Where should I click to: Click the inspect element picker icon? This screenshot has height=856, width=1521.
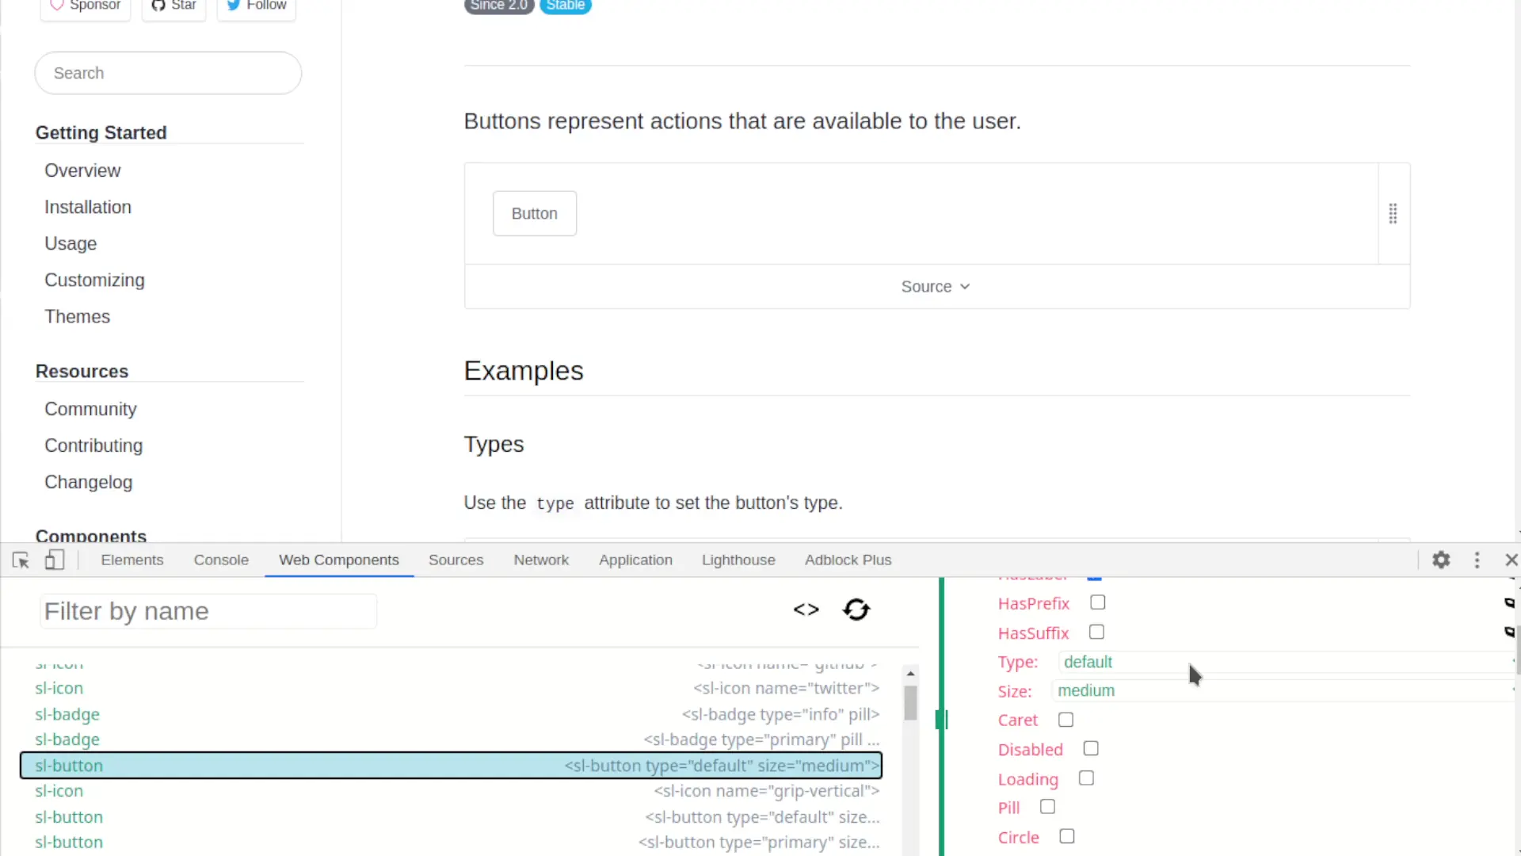pyautogui.click(x=21, y=560)
